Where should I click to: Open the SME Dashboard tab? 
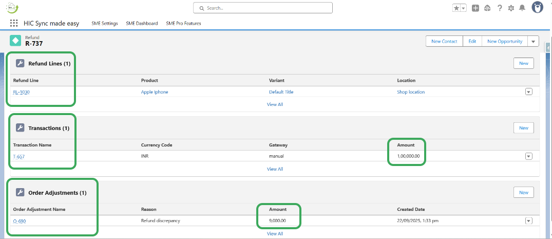[x=142, y=24]
